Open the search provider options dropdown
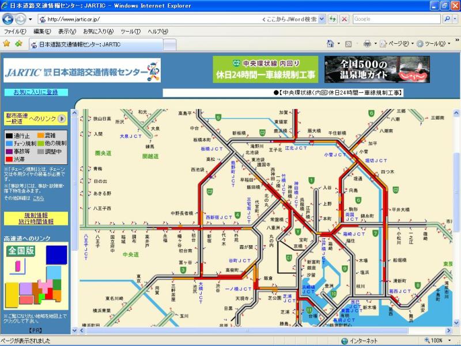 tap(455, 19)
